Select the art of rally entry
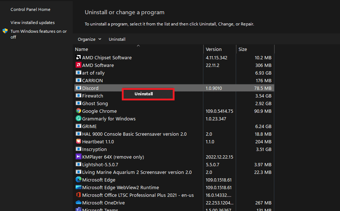Viewport: 340px width, 211px height. pos(93,73)
